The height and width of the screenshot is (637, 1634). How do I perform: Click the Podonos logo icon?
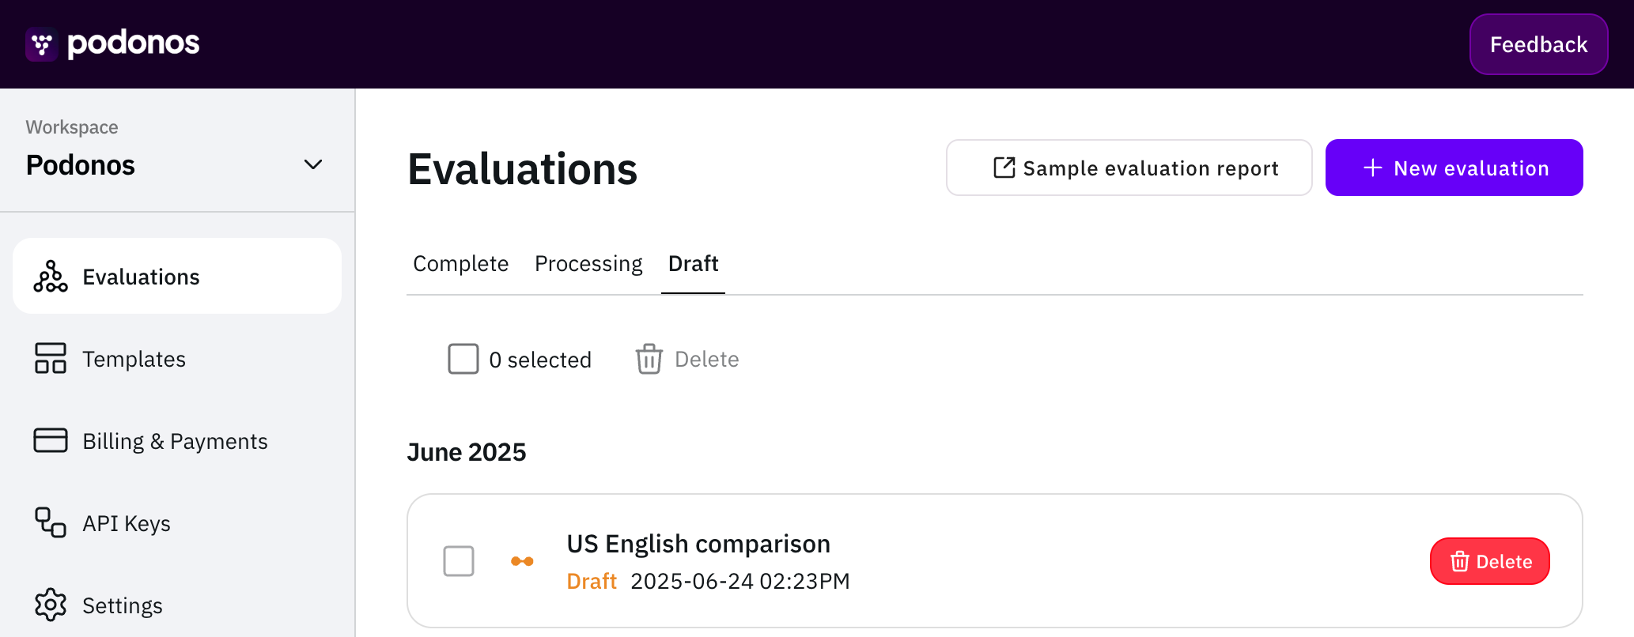(x=42, y=44)
